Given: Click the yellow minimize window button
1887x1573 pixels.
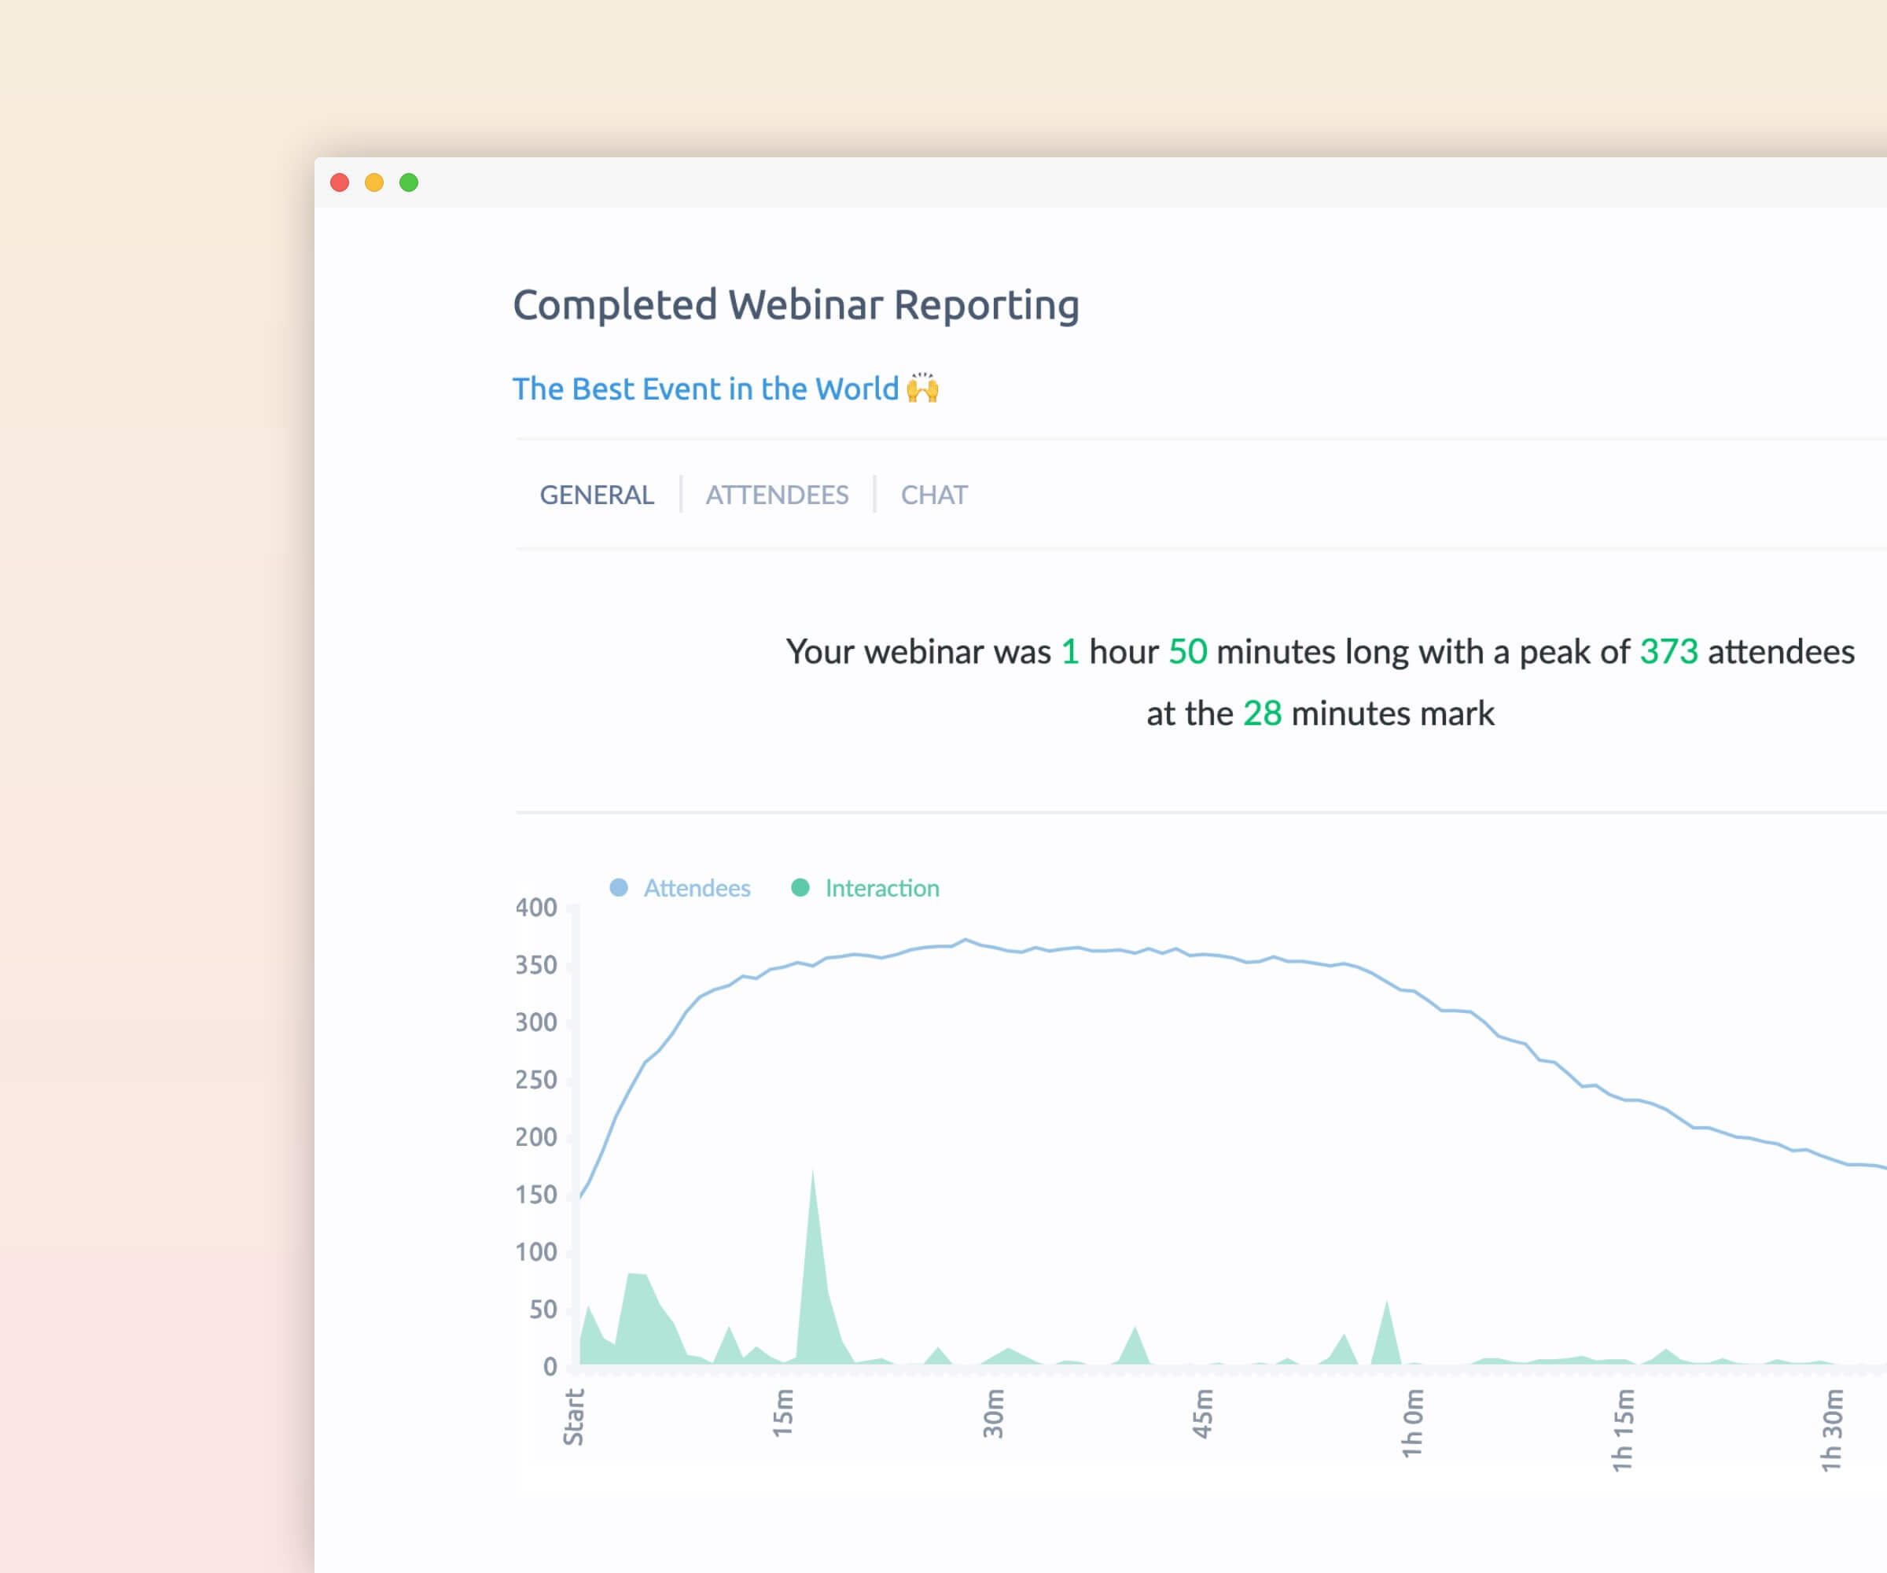Looking at the screenshot, I should click(373, 182).
